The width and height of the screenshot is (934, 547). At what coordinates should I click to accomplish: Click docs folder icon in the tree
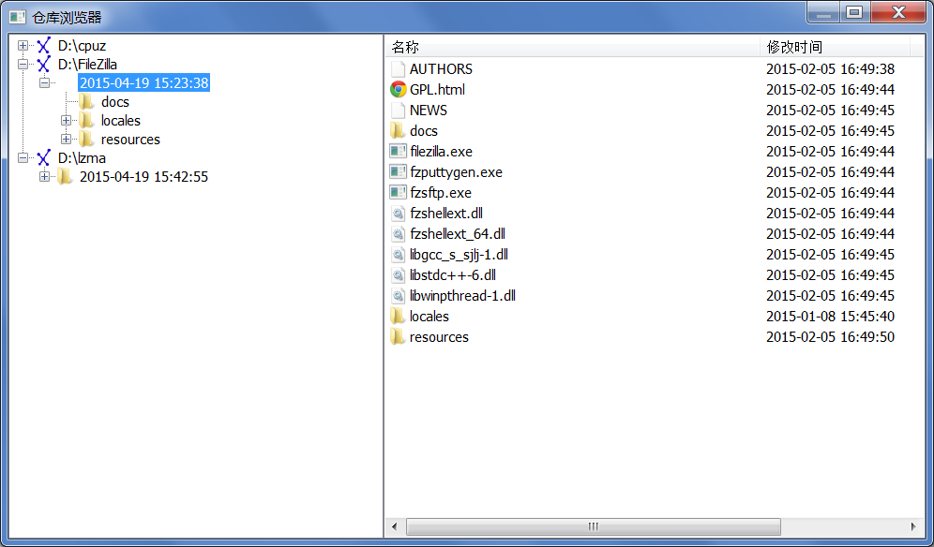[87, 102]
